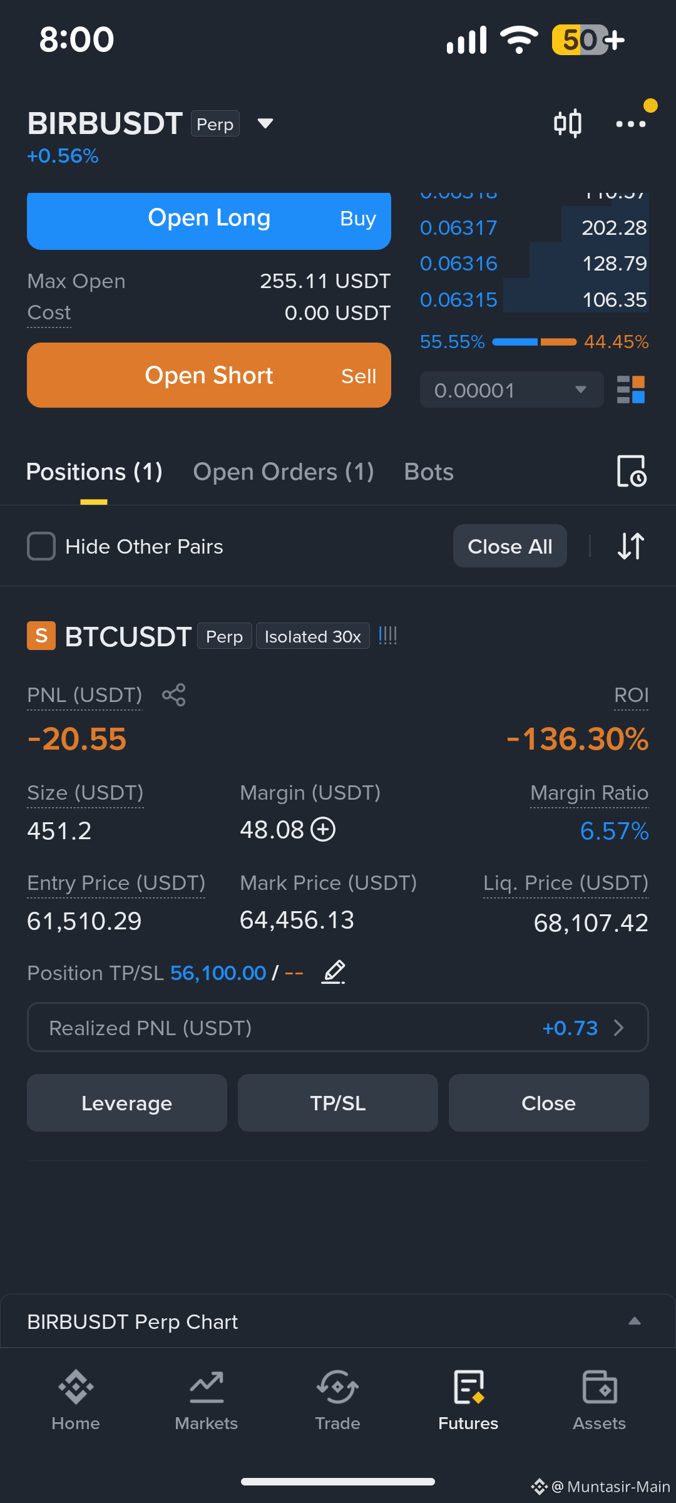Image resolution: width=676 pixels, height=1503 pixels.
Task: Expand the BIRBUSDT Perp Chart panel
Action: click(x=338, y=1321)
